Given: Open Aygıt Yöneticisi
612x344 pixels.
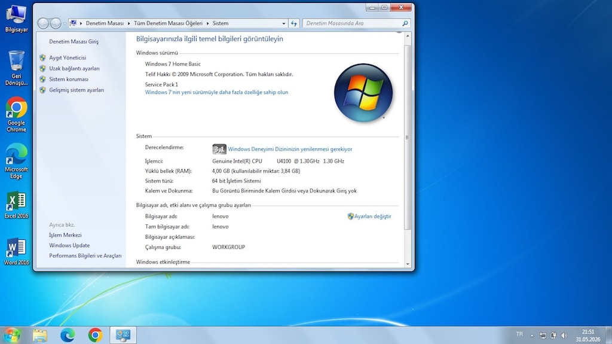Looking at the screenshot, I should coord(68,57).
